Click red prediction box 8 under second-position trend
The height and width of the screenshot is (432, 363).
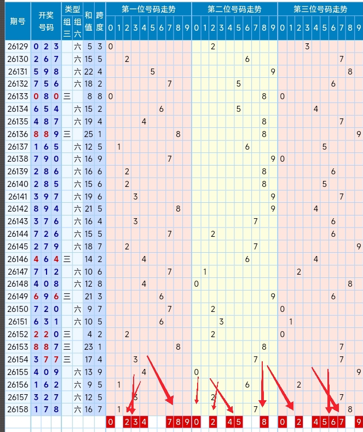click(264, 422)
